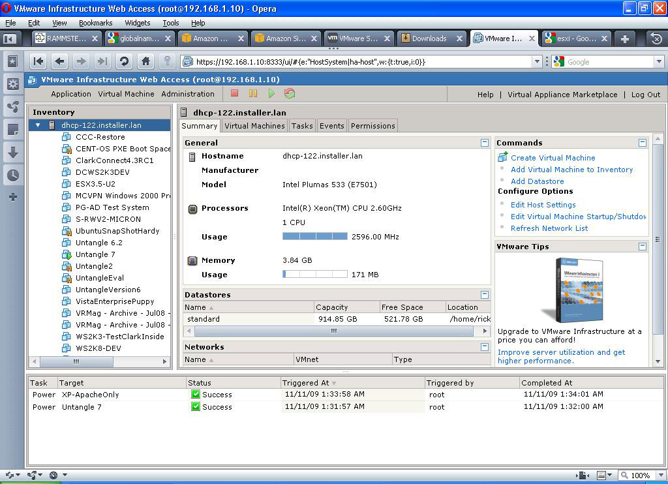
Task: Open Opera's Bookmarks menu
Action: [x=95, y=23]
